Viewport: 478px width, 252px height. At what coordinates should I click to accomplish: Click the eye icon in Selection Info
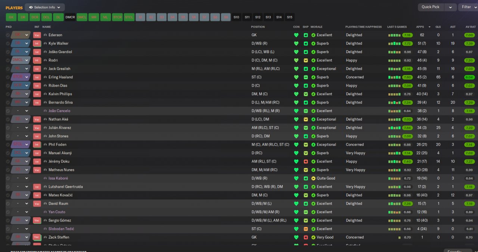point(31,7)
